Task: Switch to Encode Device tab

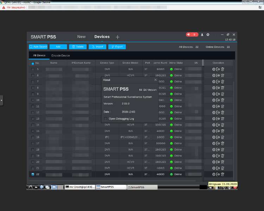Action: [61, 56]
